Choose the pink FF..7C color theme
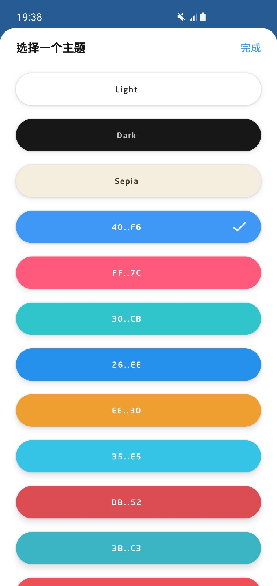The width and height of the screenshot is (277, 586). 138,273
